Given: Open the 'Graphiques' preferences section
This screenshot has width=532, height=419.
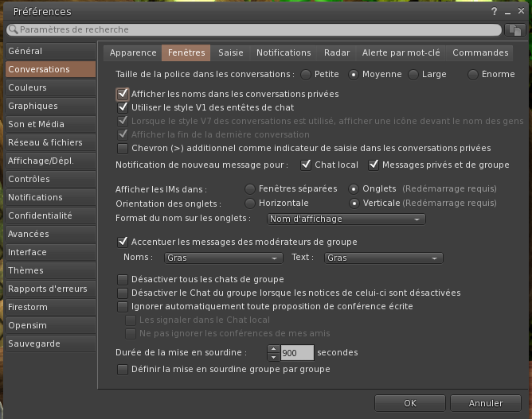Looking at the screenshot, I should tap(33, 107).
